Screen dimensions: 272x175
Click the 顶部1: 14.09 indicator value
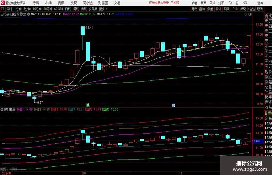click(25, 109)
